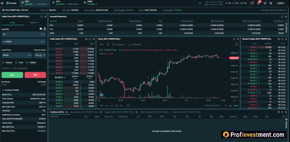The width and height of the screenshot is (290, 142).
Task: Select order book bid price 40,496.5
Action: coord(59,82)
